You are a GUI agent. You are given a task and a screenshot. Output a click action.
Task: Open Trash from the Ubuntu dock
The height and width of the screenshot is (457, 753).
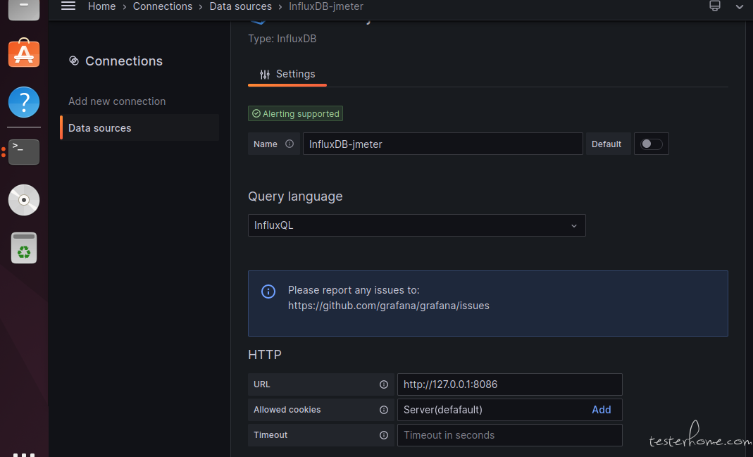point(24,248)
